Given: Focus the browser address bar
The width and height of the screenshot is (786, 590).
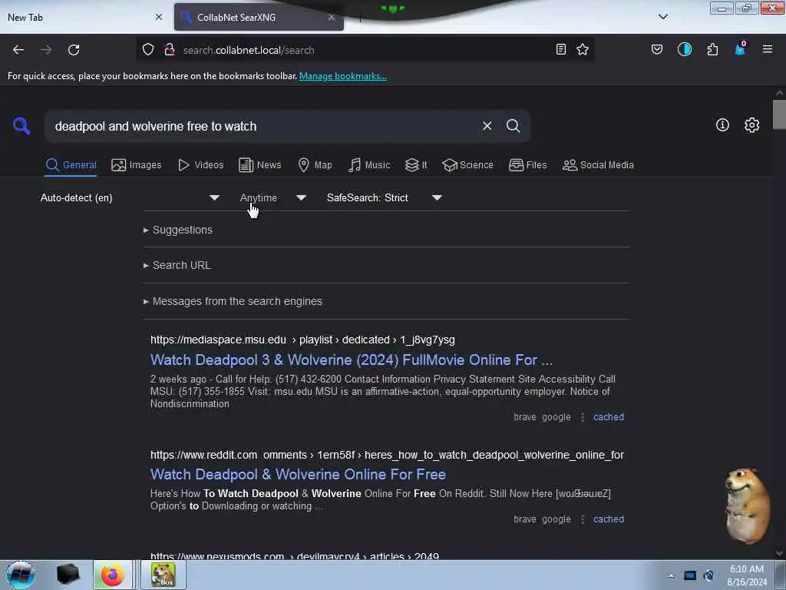Looking at the screenshot, I should pyautogui.click(x=366, y=50).
